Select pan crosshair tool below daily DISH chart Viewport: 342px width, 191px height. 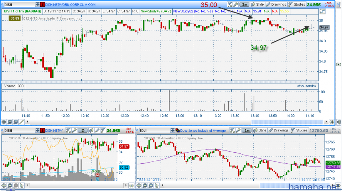click(4, 185)
